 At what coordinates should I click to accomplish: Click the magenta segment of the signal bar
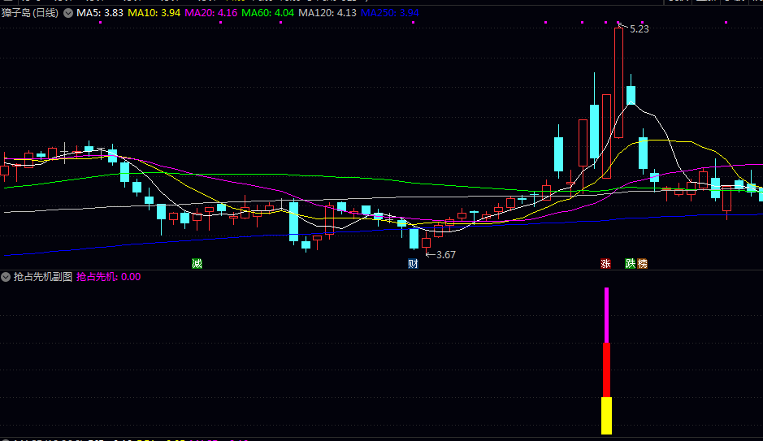tap(606, 315)
